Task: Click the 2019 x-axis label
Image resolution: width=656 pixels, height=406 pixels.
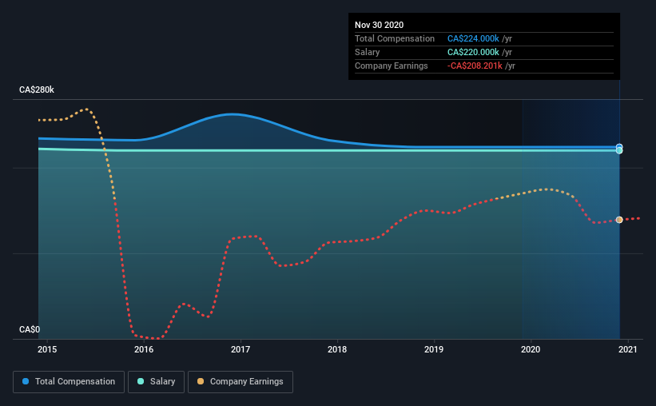Action: tap(434, 349)
